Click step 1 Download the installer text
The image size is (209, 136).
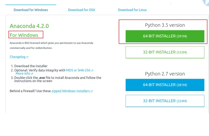[31, 66]
